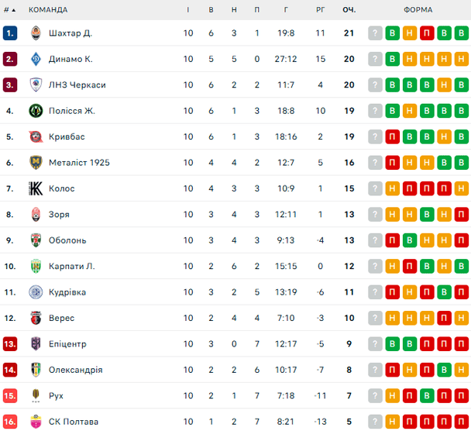471x431 pixels.
Task: Click the Динамо К. club crest
Action: pyautogui.click(x=36, y=59)
